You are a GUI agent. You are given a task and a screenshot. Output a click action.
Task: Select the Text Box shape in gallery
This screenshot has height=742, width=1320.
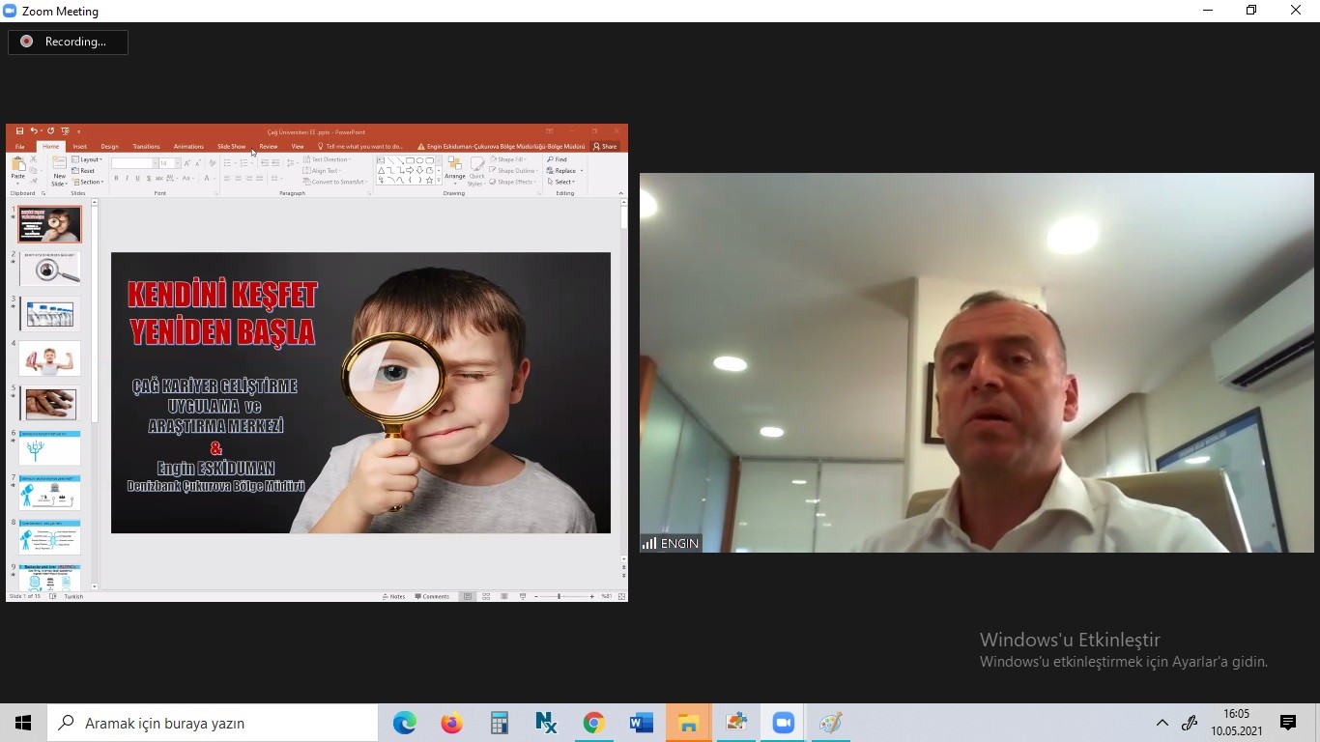coord(381,160)
